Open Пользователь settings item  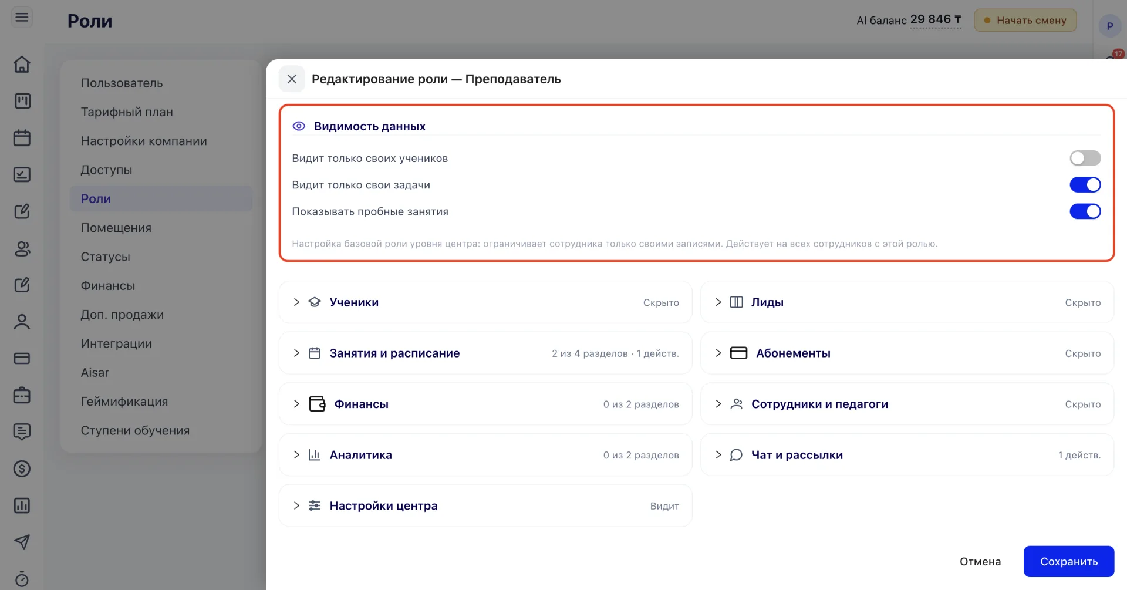[x=161, y=83]
